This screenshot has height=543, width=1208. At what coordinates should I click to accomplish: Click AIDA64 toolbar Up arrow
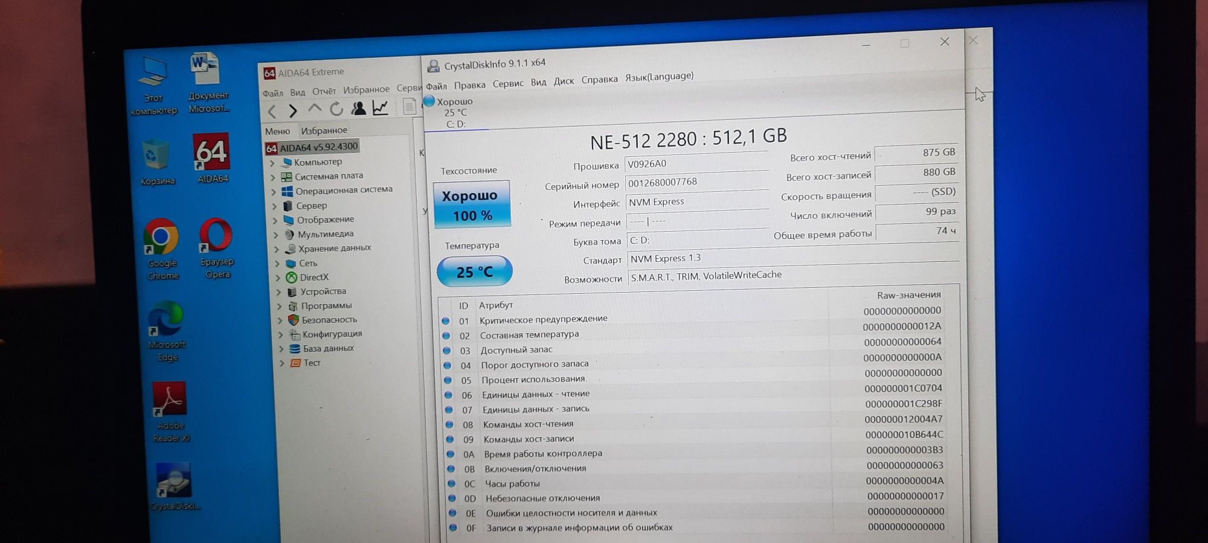[315, 109]
